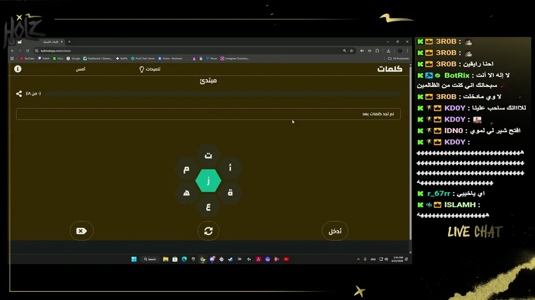Submit the word with أدخل button
Image resolution: width=535 pixels, height=300 pixels.
coord(335,231)
